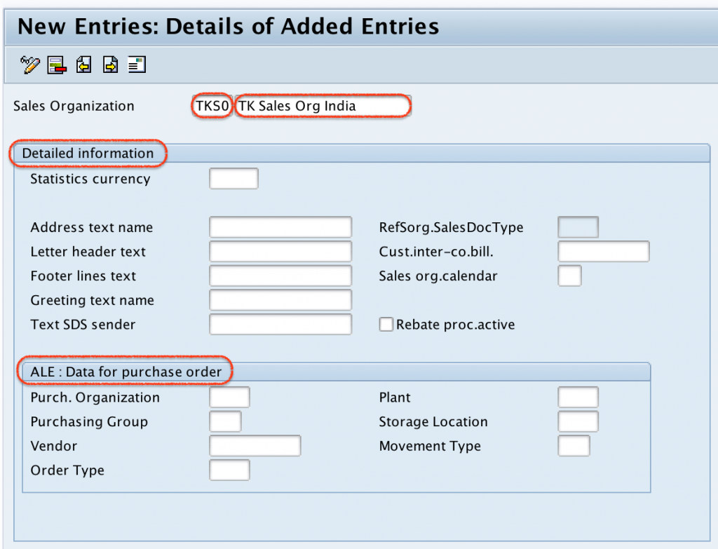Select the Footer lines text field

tap(280, 275)
